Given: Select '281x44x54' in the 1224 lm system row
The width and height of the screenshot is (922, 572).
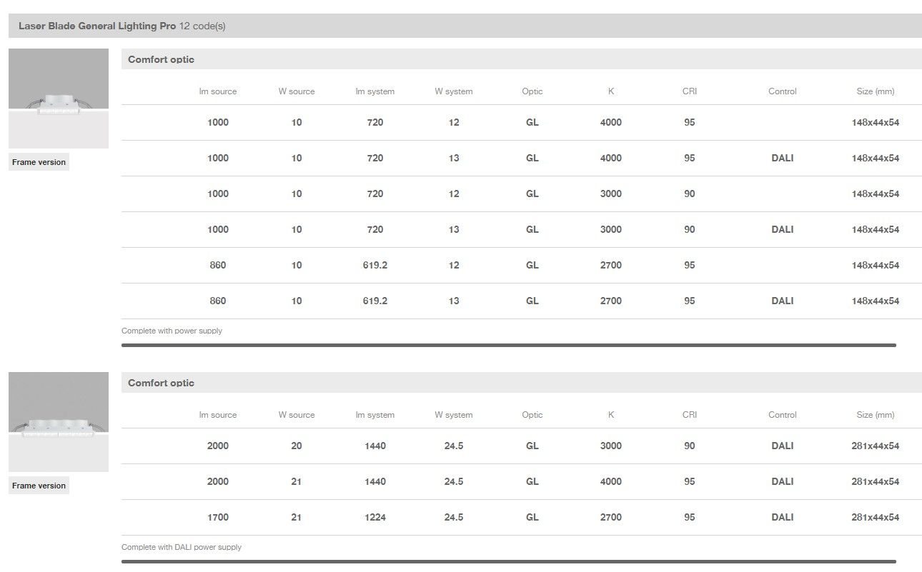Looking at the screenshot, I should (x=876, y=517).
